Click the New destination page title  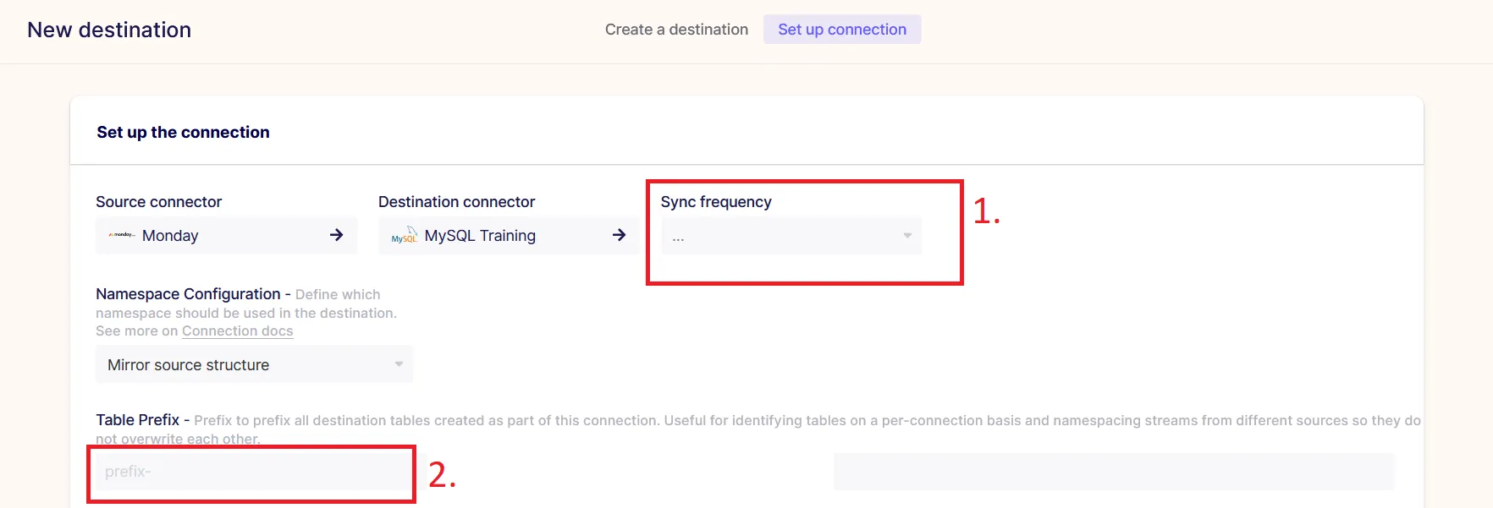(x=109, y=30)
